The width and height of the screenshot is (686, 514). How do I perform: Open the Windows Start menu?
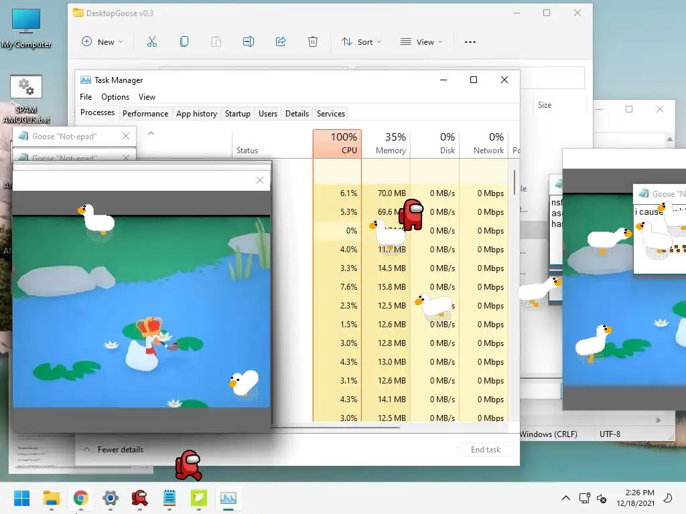pos(22,498)
